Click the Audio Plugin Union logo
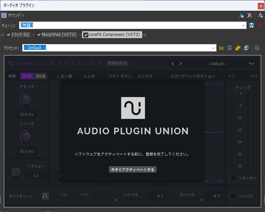 tap(133, 108)
